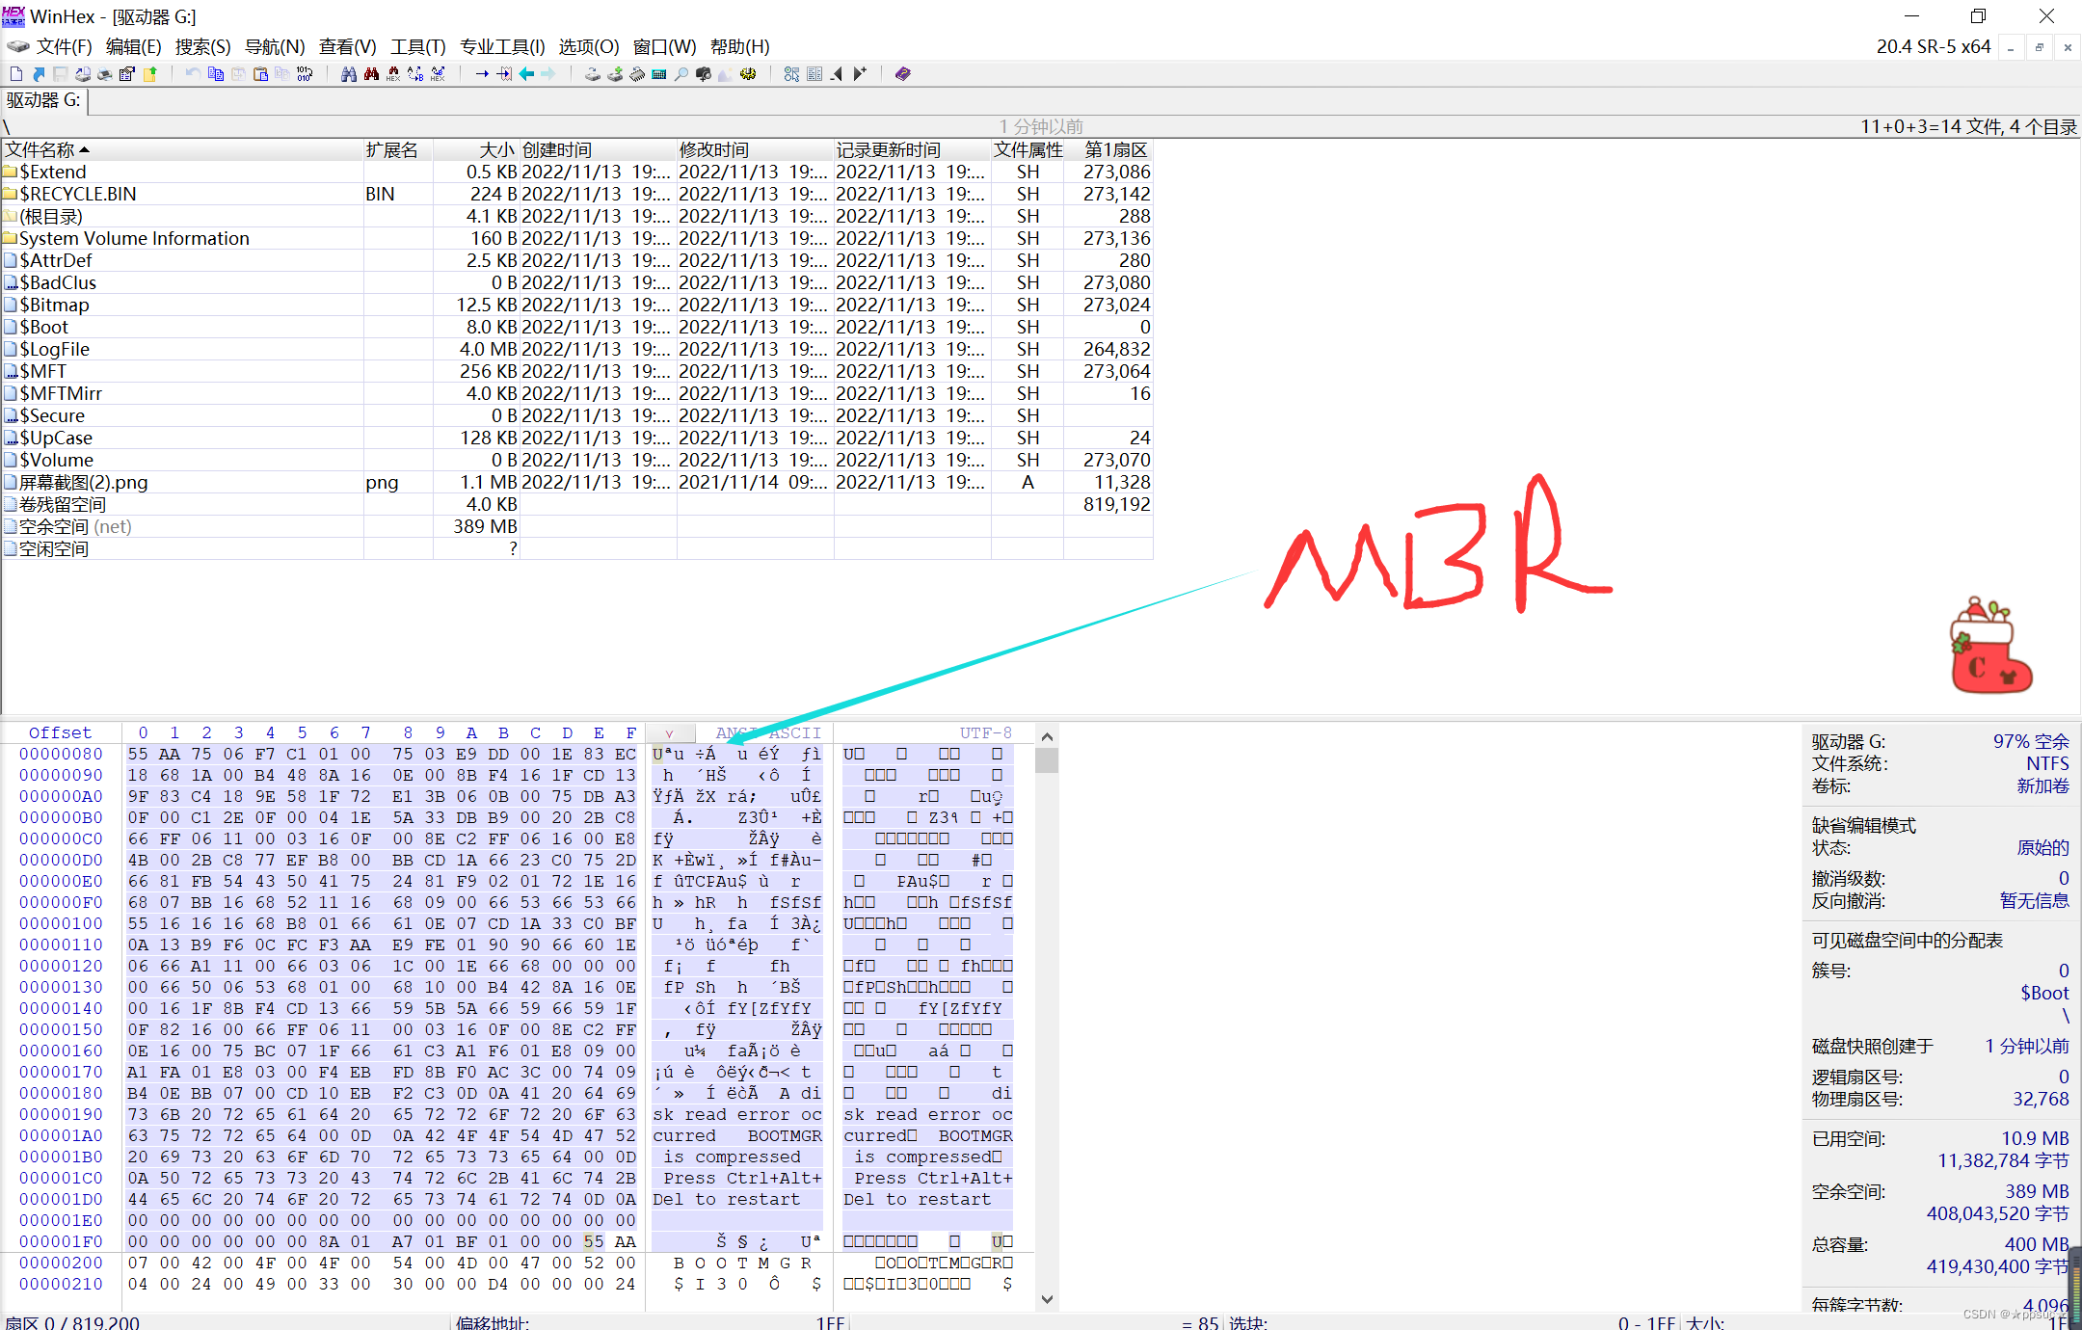
Task: Click the hex view scrollbar up arrow
Action: (x=1047, y=737)
